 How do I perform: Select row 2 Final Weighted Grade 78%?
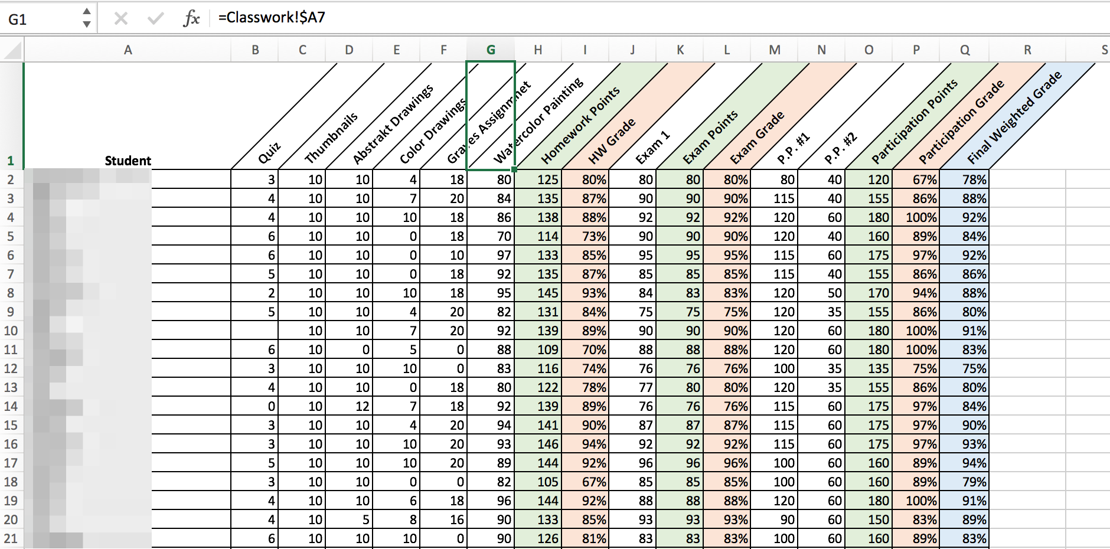pyautogui.click(x=965, y=179)
